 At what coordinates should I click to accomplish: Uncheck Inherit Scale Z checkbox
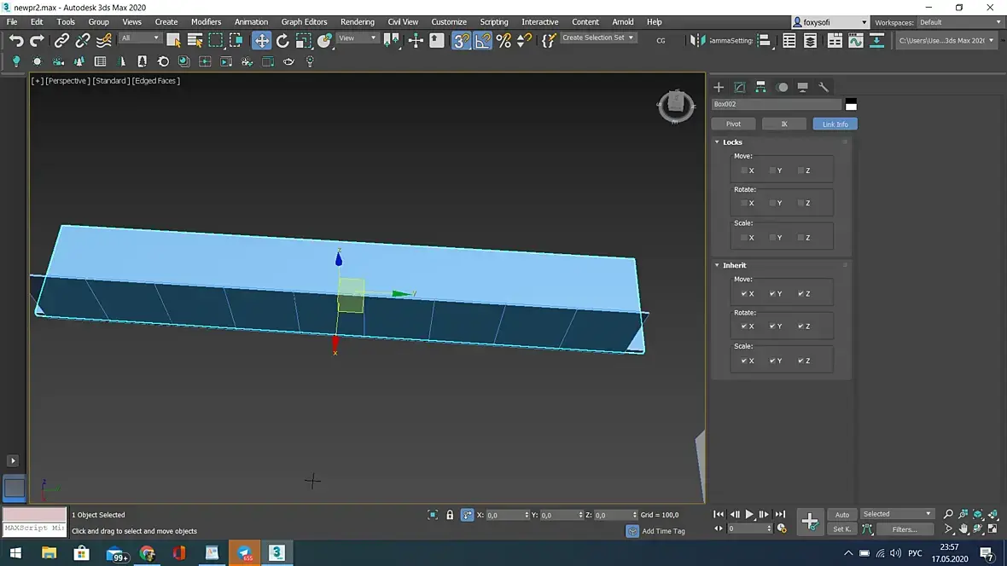coord(800,361)
